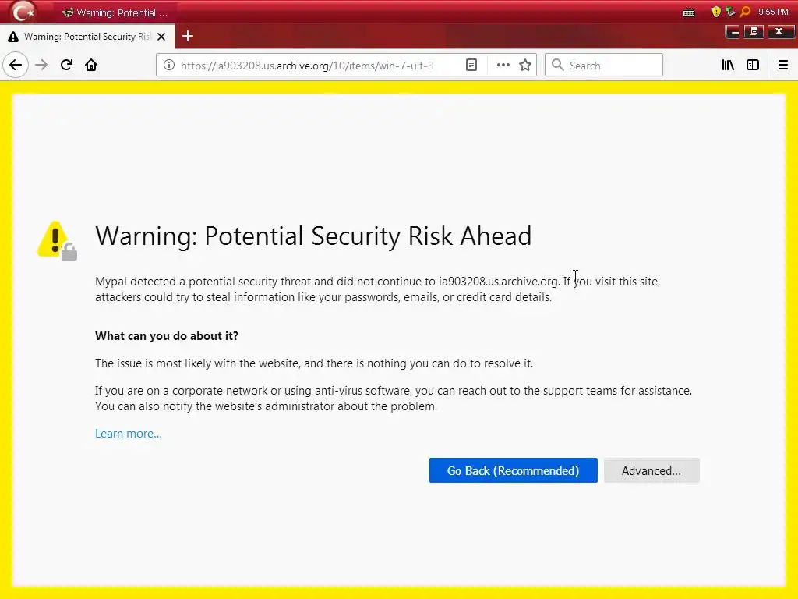
Task: Show sidebars icon
Action: [x=753, y=66]
